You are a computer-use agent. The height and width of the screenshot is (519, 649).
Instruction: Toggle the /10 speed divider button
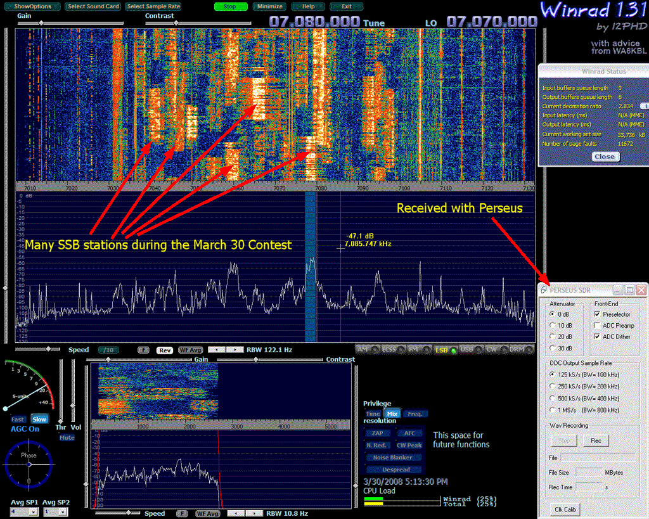coord(108,350)
